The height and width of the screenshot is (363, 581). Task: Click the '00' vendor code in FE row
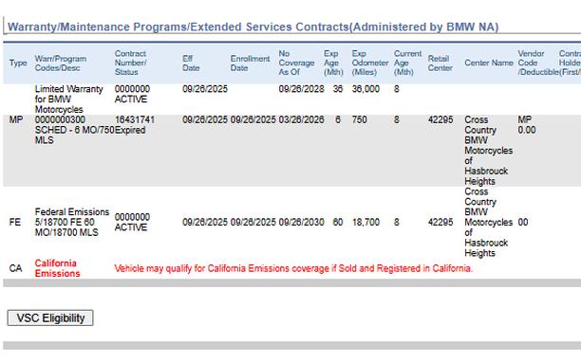click(523, 223)
